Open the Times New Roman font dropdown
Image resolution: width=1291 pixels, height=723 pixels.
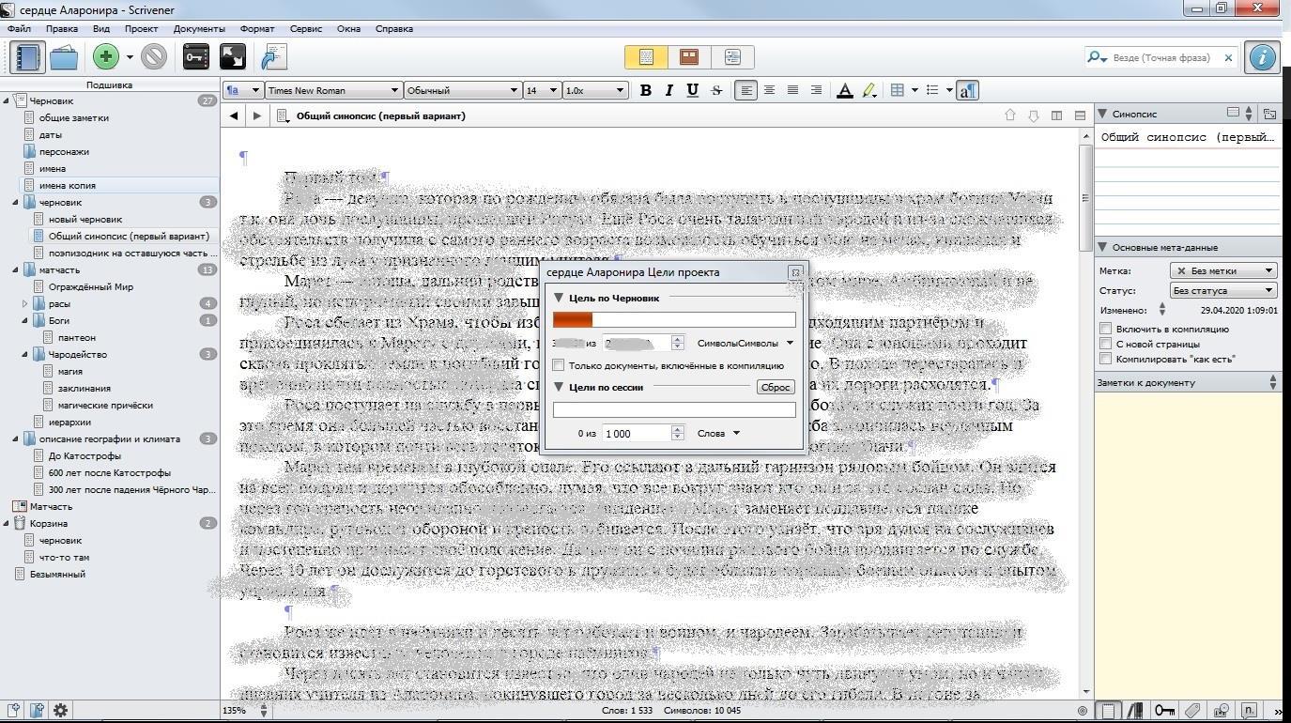tap(333, 90)
